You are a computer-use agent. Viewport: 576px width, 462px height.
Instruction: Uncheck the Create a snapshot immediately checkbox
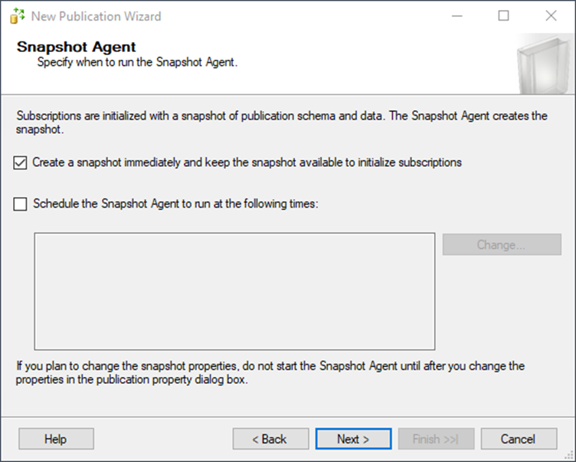pyautogui.click(x=20, y=162)
